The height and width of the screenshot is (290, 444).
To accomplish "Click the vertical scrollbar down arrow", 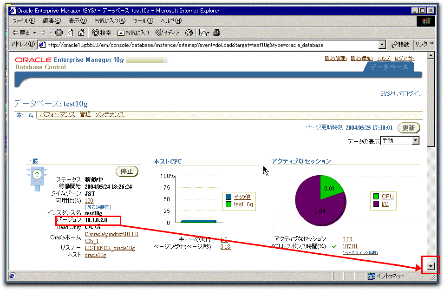I will pos(431,266).
